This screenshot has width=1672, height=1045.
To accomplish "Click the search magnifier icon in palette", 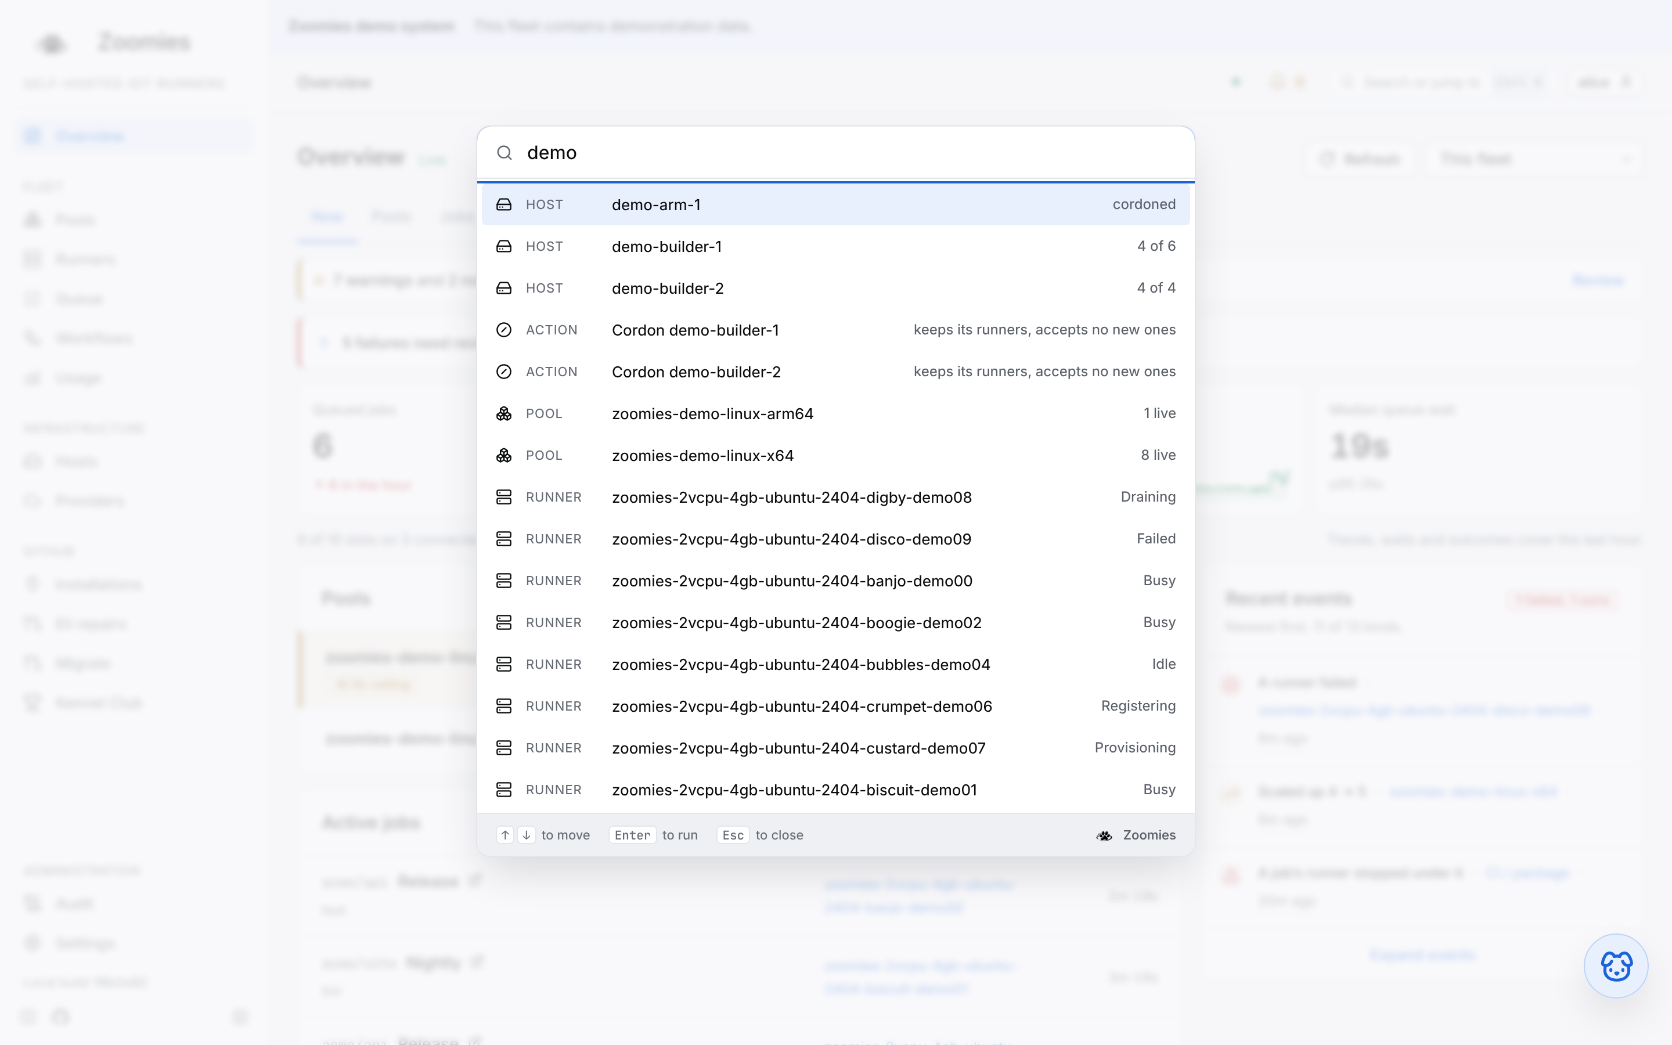I will point(505,153).
